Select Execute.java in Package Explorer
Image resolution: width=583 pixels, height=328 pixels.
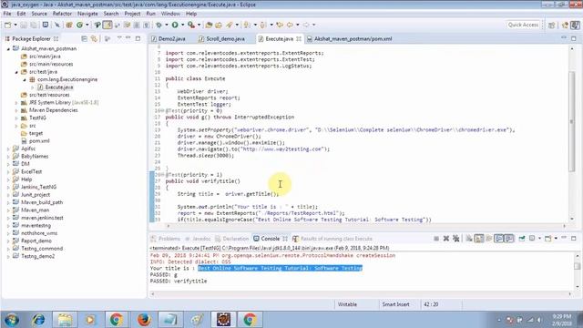click(58, 87)
